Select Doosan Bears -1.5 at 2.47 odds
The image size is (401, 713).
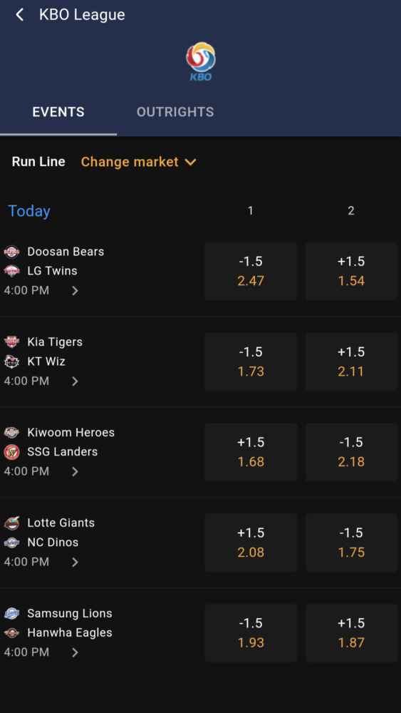coord(251,271)
